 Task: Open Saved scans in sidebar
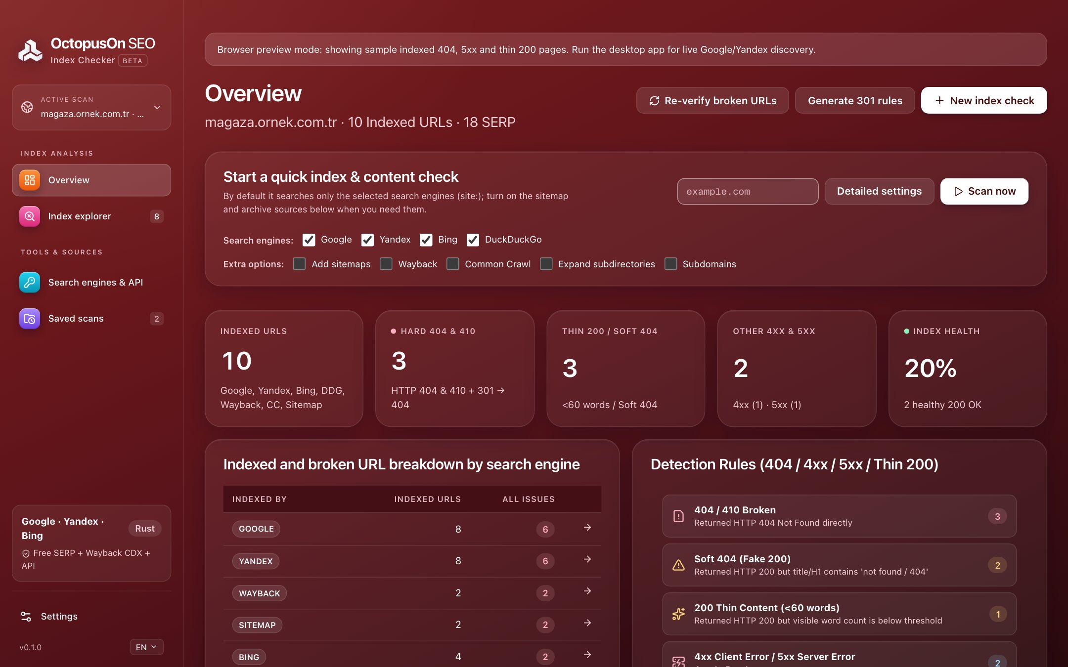(x=91, y=318)
